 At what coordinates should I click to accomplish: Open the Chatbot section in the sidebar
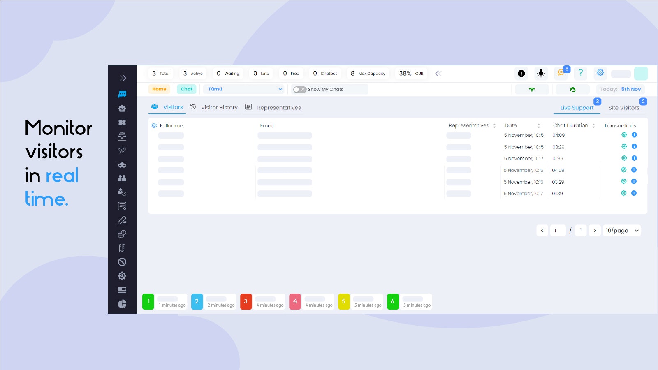tap(122, 108)
